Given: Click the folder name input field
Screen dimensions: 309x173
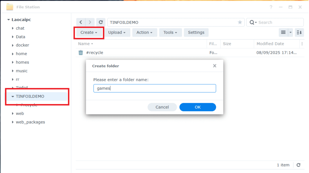Looking at the screenshot, I should [x=154, y=88].
